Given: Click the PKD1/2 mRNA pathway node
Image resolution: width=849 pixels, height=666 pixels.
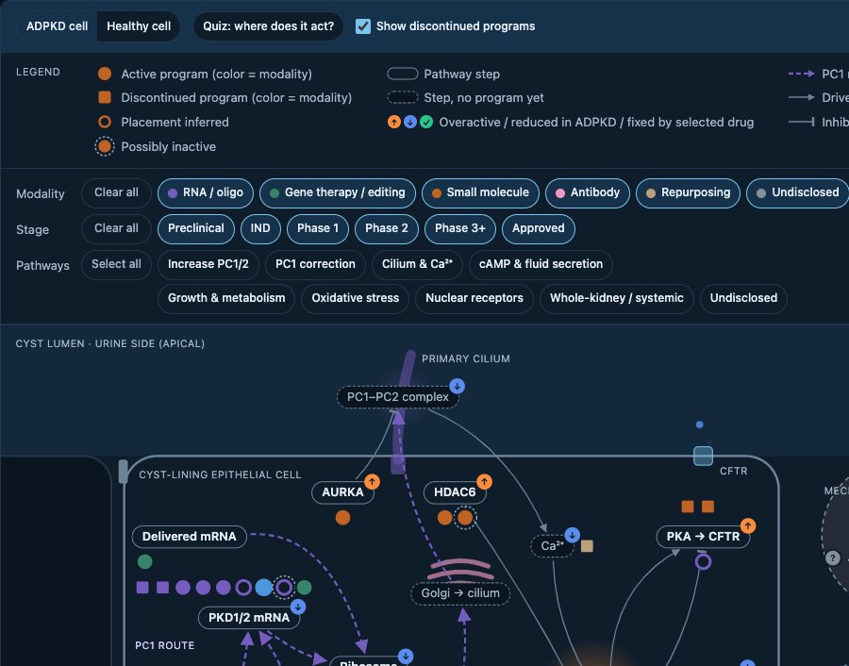Looking at the screenshot, I should 249,618.
